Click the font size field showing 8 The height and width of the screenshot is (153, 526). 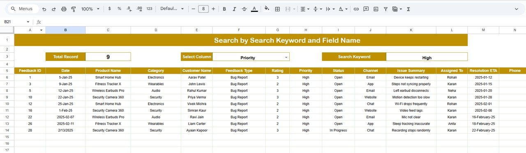(x=203, y=9)
